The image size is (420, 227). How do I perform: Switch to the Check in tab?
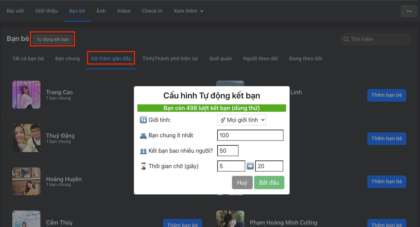coord(152,11)
